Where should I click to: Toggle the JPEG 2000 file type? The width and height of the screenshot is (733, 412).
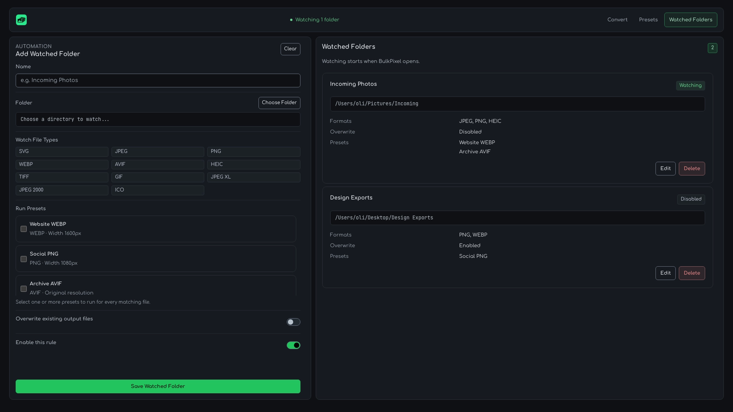click(x=62, y=190)
